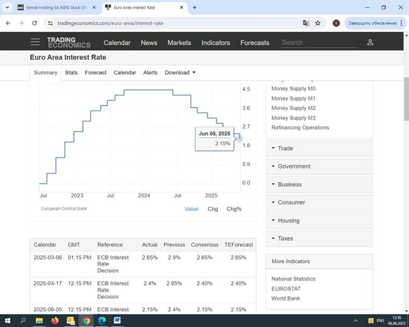Go back with browser back arrow
This screenshot has width=409, height=327.
(x=8, y=23)
